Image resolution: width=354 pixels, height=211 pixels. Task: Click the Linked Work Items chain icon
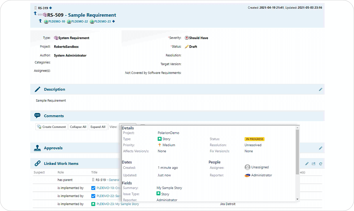pos(37,164)
